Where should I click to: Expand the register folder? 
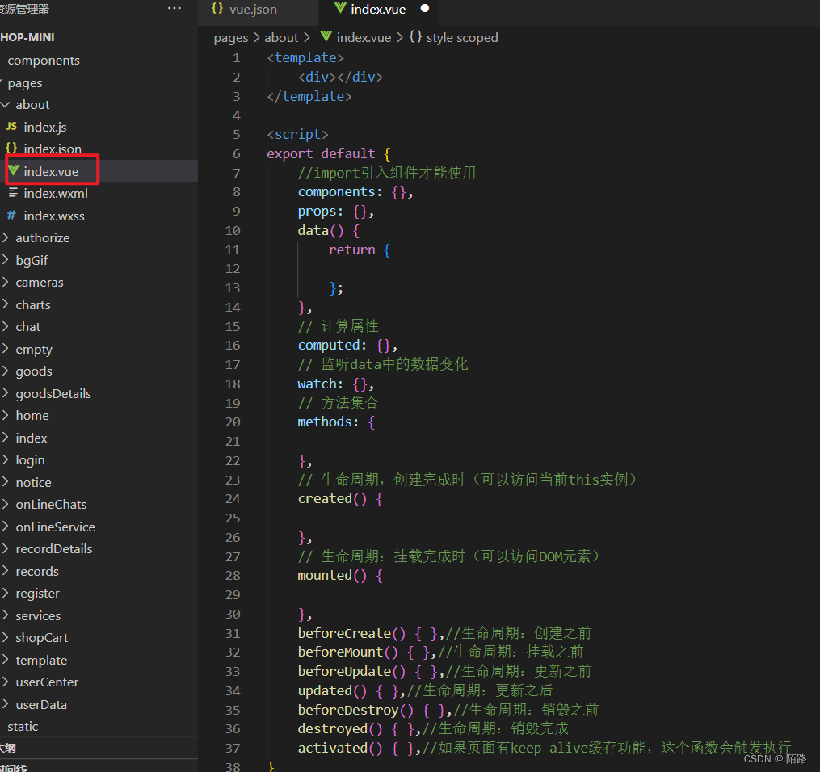5,594
